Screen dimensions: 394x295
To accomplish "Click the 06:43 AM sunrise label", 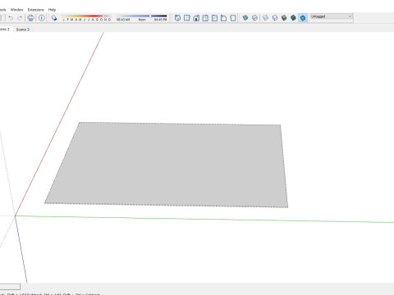I will [123, 20].
